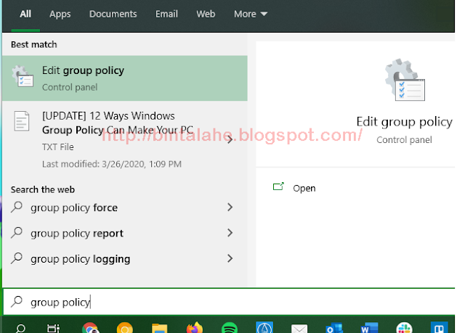Screen dimensions: 465x333
Task: Click the TXT document file icon
Action: [x=22, y=121]
